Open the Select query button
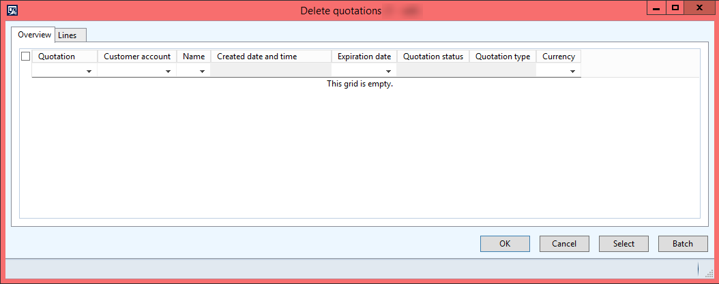This screenshot has width=719, height=284. (x=623, y=244)
